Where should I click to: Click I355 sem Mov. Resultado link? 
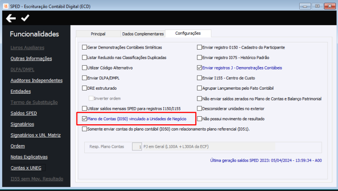pyautogui.click(x=37, y=179)
